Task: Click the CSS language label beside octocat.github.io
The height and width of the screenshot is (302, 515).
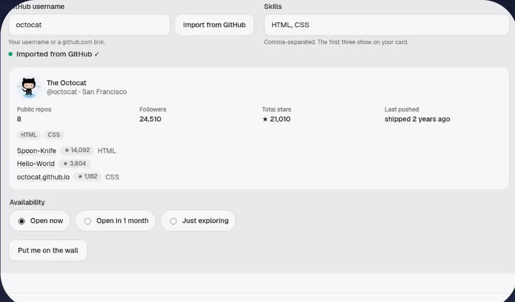Action: [112, 177]
